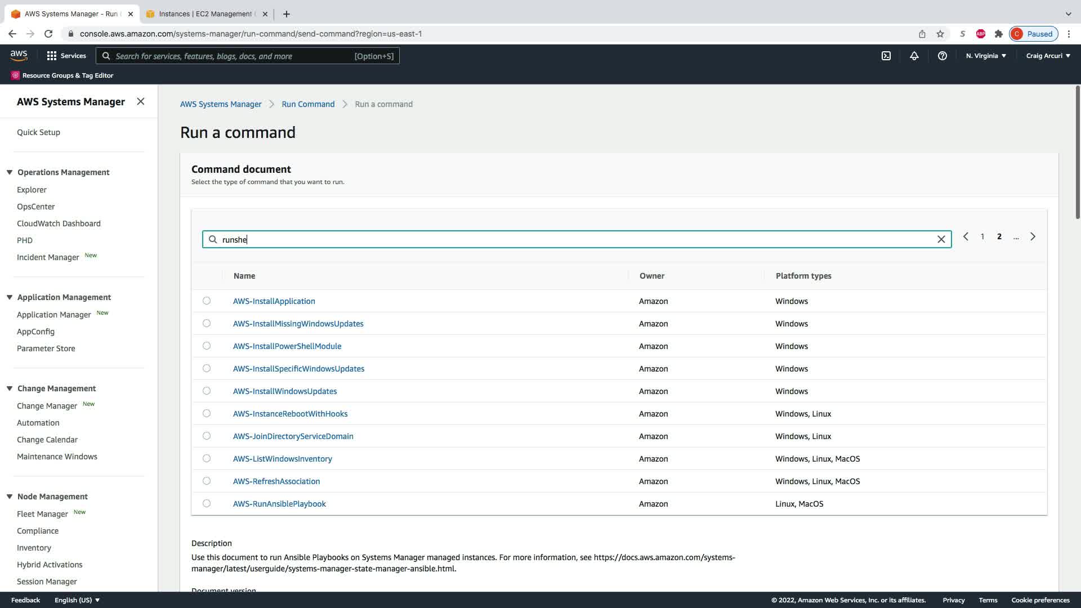Open the AWS CloudShell icon
This screenshot has height=608, width=1081.
(886, 56)
